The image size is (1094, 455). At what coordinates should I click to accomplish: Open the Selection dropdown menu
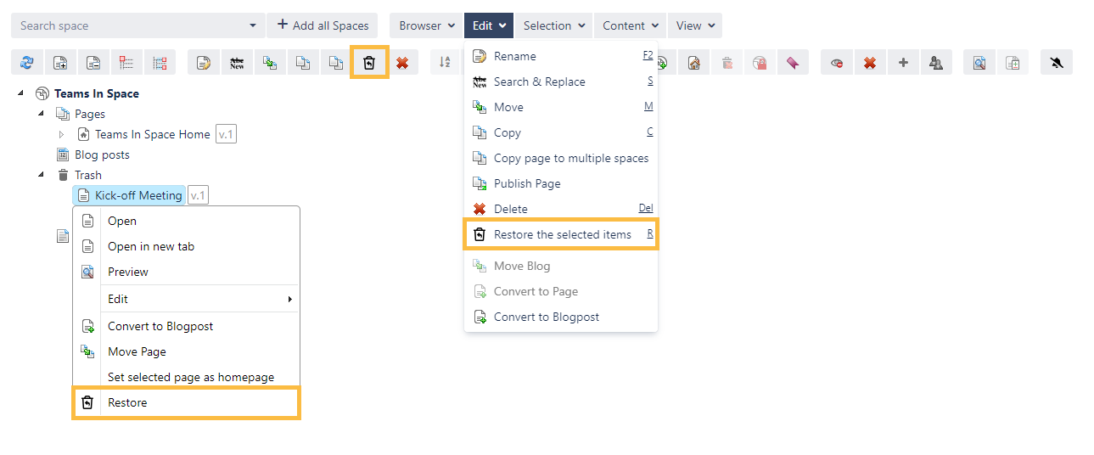(554, 25)
